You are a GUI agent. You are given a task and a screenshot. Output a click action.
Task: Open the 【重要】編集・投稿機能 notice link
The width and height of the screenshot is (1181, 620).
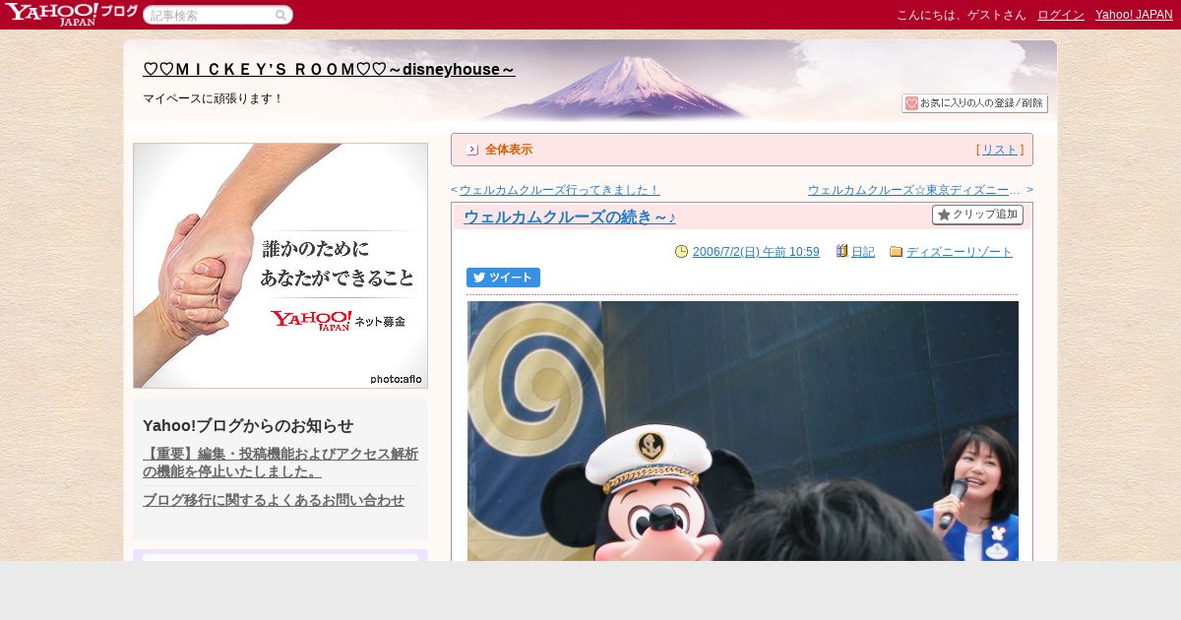280,463
